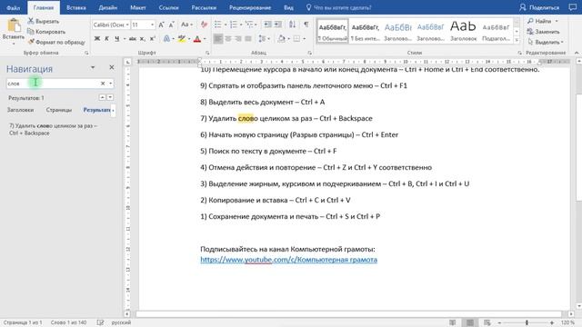Expand the search options arrow in the navigation box
Image resolution: width=582 pixels, height=327 pixels.
tap(111, 84)
